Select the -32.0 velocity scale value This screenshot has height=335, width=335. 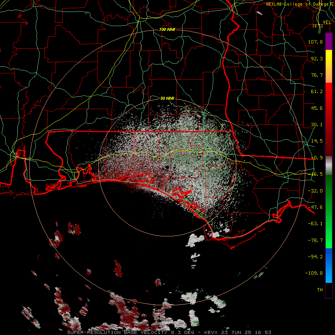(x=315, y=191)
